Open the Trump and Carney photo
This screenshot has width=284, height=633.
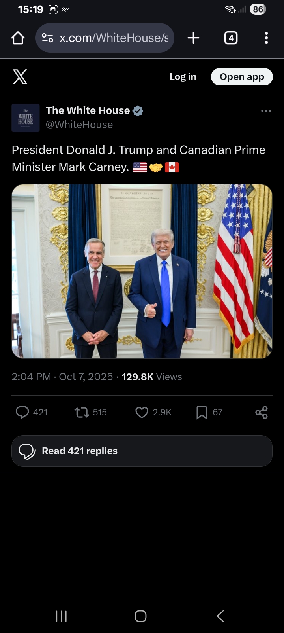point(142,271)
